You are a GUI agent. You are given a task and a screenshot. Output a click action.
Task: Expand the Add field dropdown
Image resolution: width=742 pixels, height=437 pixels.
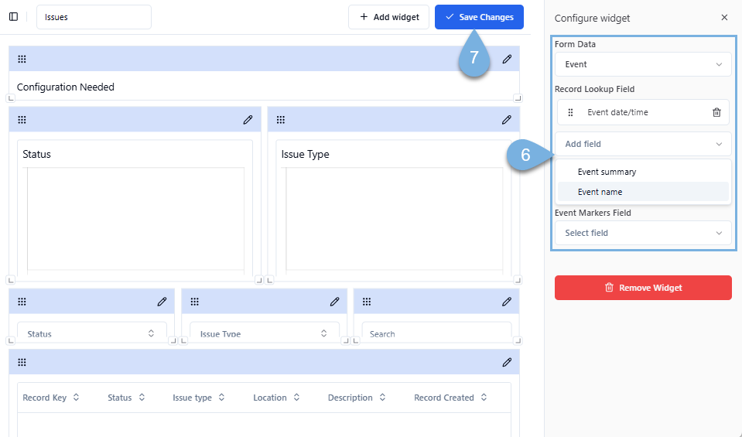642,144
